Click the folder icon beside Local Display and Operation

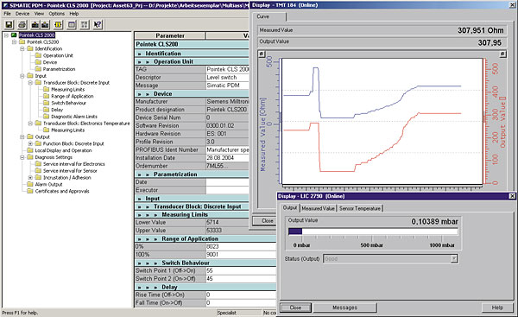click(x=30, y=150)
